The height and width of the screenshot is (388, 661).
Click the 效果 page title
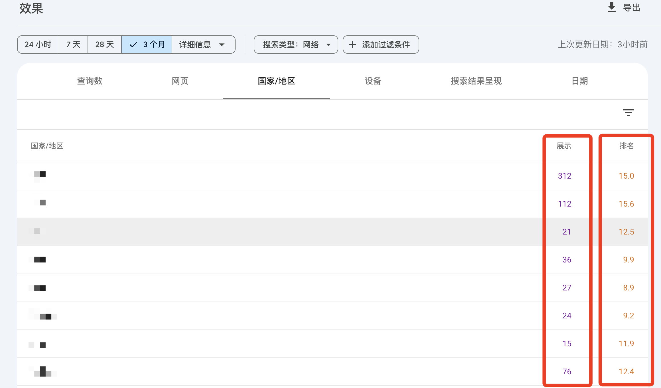tap(31, 8)
